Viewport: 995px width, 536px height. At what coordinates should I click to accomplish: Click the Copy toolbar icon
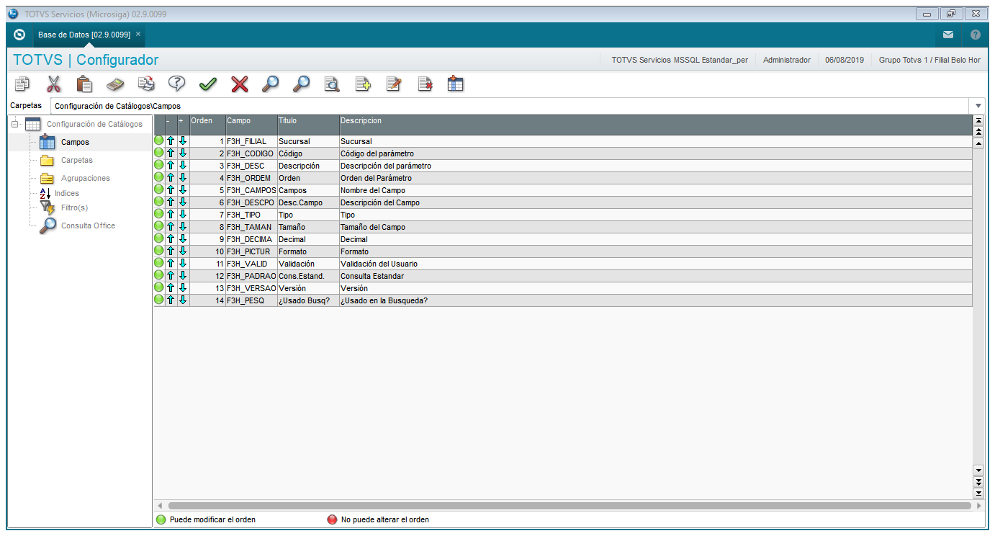pos(22,84)
